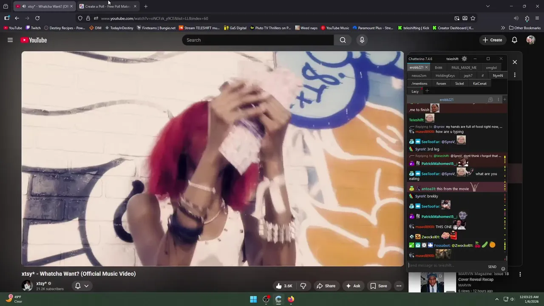Open a new browser tab
Screen dimensions: 544x306
146,6
